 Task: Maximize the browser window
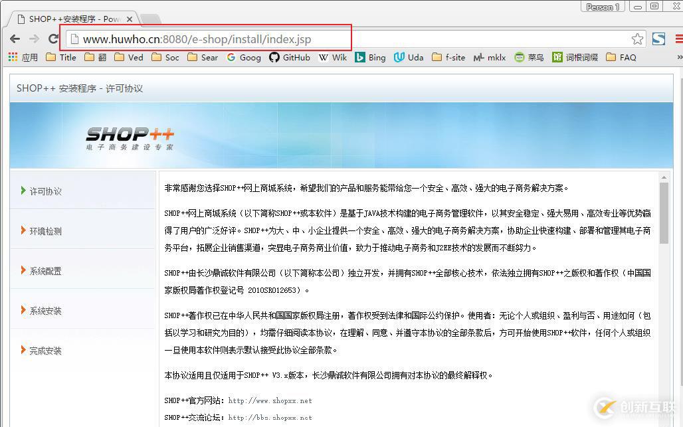(x=654, y=7)
